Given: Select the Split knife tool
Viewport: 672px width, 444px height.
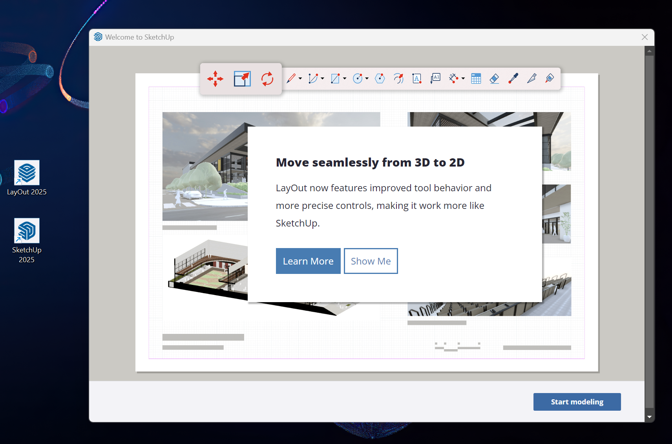Looking at the screenshot, I should 532,78.
